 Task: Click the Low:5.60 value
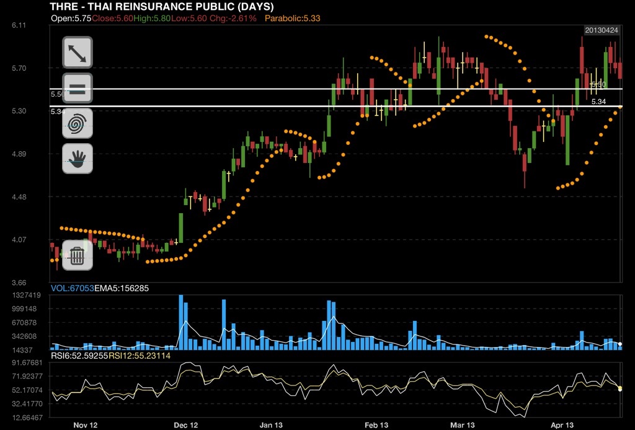pyautogui.click(x=189, y=18)
